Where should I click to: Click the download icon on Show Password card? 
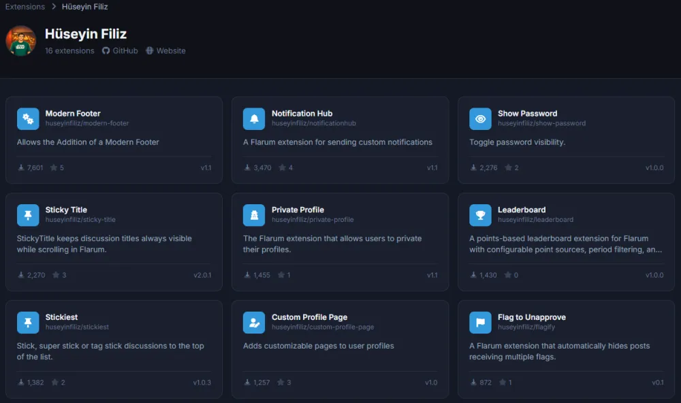(x=473, y=167)
